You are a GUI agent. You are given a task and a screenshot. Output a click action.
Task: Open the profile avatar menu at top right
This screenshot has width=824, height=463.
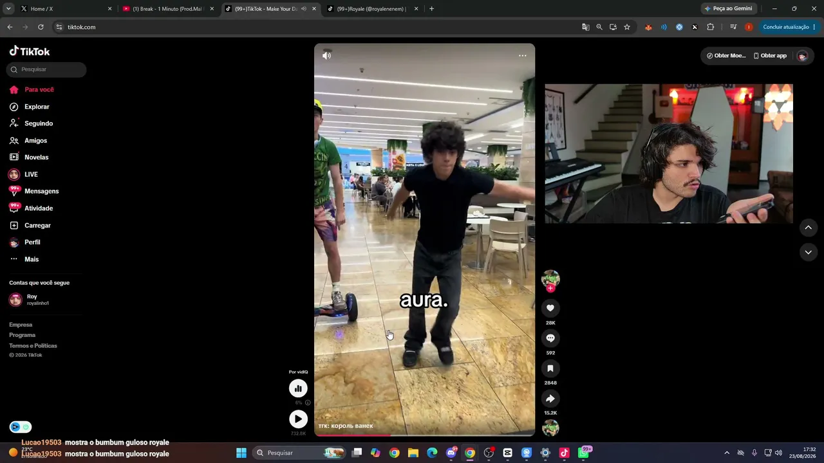802,56
